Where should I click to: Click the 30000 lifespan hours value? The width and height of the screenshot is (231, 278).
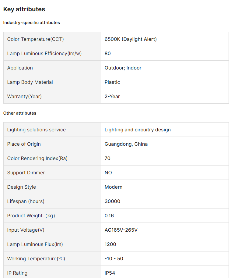[112, 201]
